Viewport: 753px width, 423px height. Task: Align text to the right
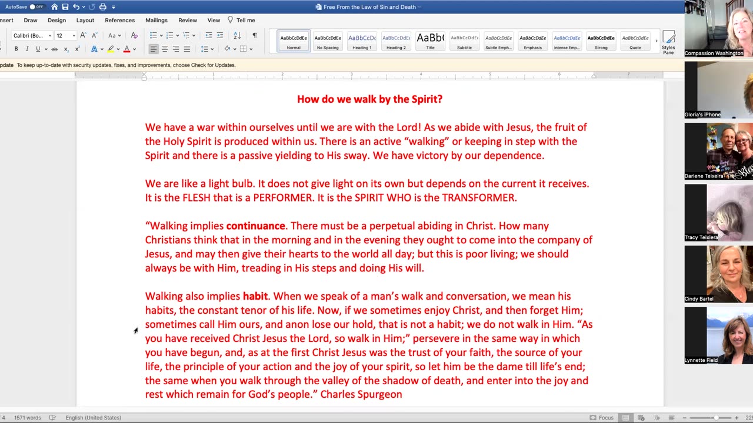click(175, 49)
